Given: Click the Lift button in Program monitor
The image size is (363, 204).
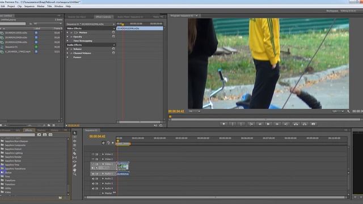Looking at the screenshot, I should [x=296, y=124].
